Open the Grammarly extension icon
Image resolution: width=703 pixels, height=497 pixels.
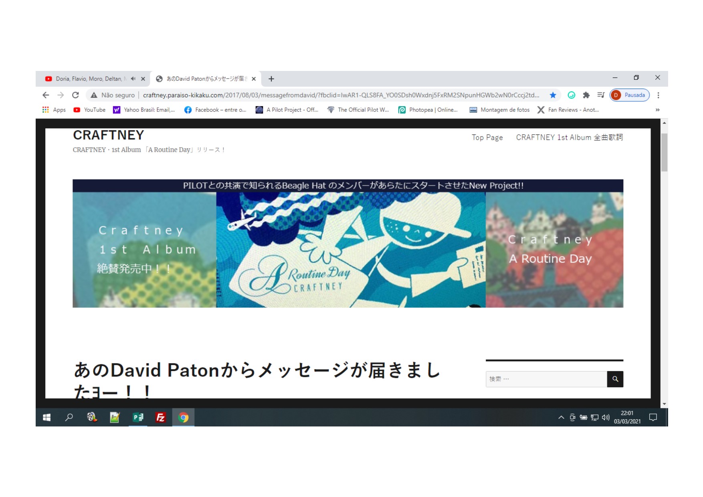pos(572,95)
